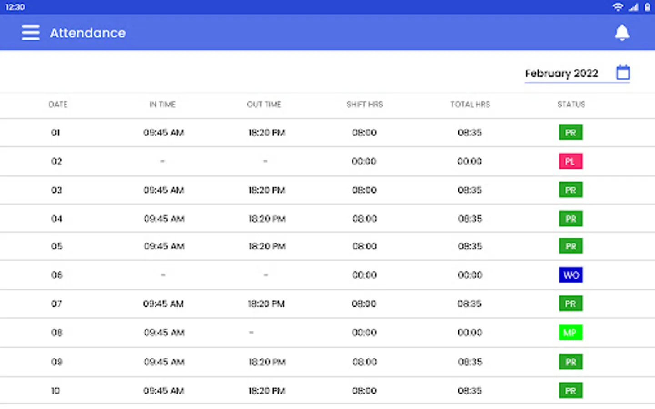Tap the PR status badge for date 10

point(570,391)
